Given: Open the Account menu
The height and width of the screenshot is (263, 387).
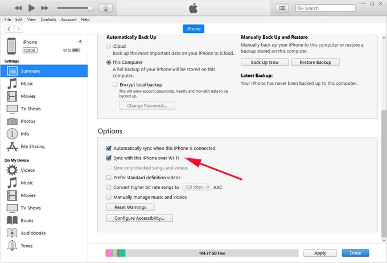Looking at the screenshot, I should click(69, 19).
